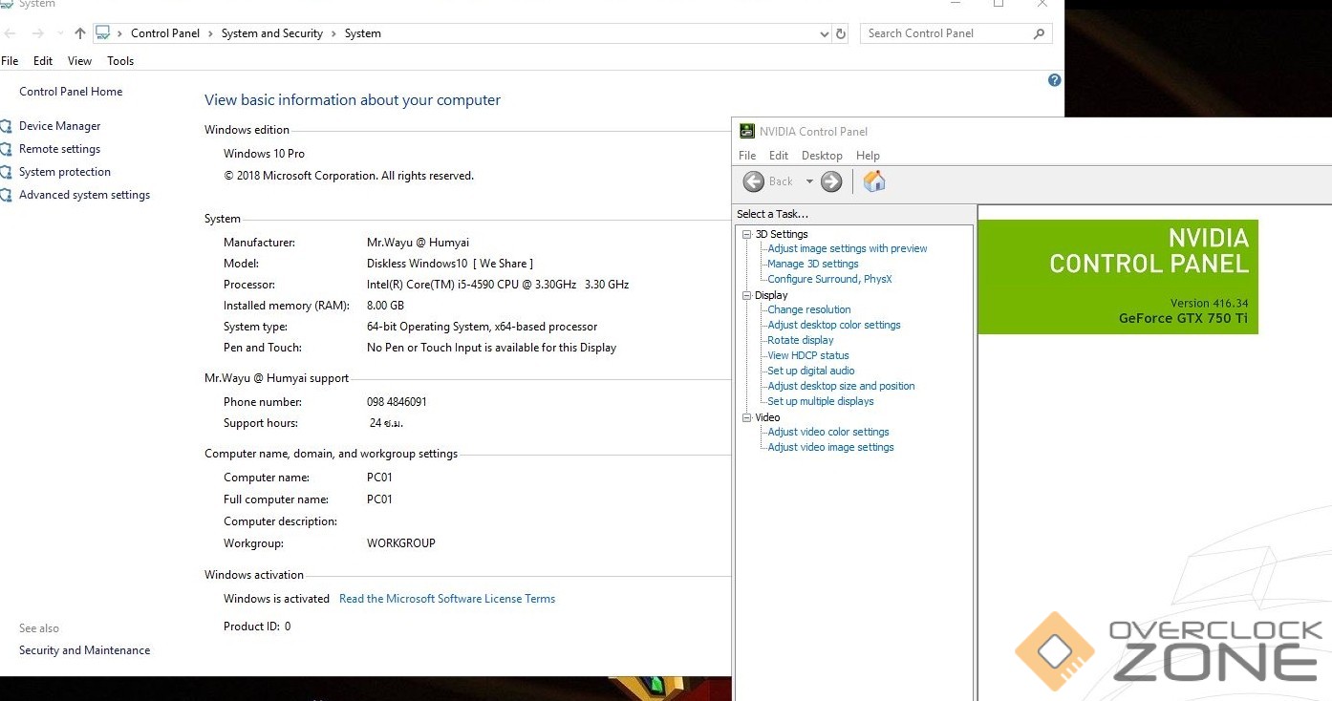Click the Search Control Panel field
Viewport: 1332px width, 701px height.
click(946, 33)
